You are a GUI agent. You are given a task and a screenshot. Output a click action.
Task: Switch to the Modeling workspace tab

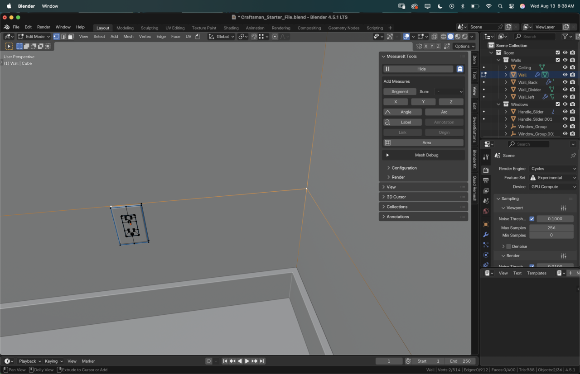tap(125, 28)
